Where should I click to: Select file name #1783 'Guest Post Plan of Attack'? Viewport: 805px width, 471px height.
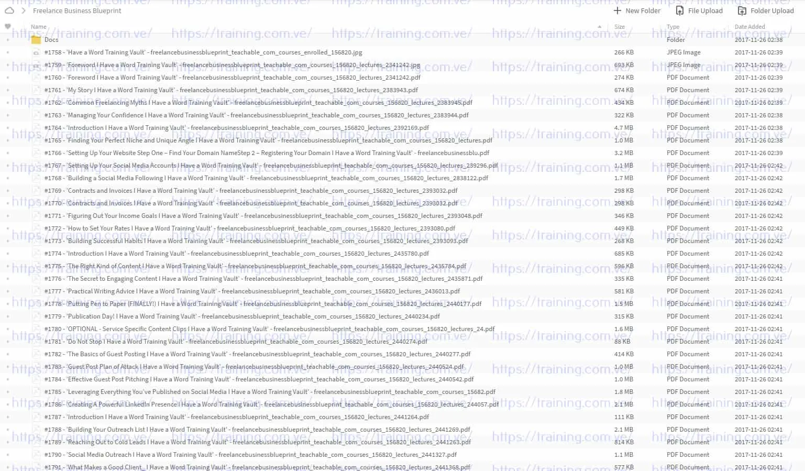coord(254,367)
